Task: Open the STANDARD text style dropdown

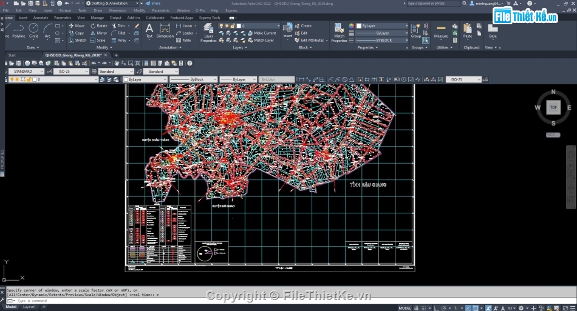Action: [x=26, y=71]
